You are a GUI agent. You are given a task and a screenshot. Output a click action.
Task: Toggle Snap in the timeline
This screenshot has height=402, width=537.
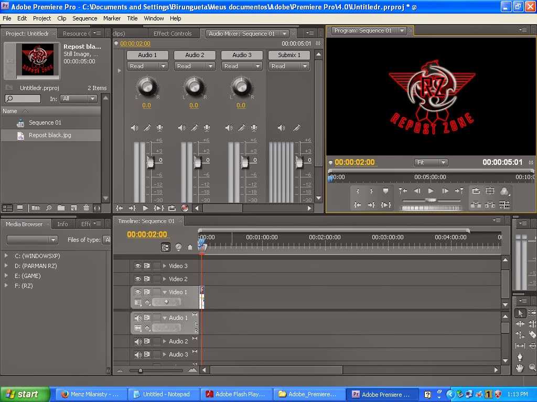pyautogui.click(x=165, y=247)
